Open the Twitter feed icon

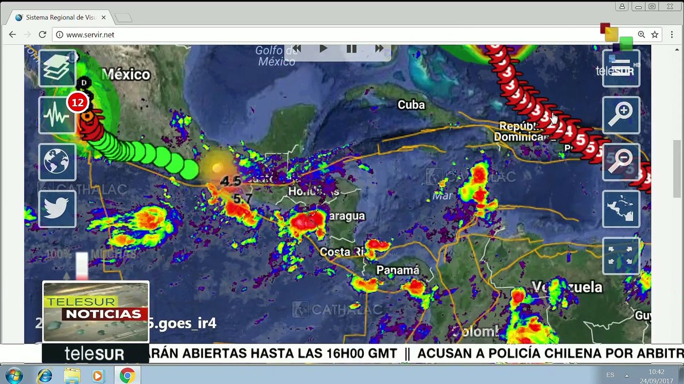pos(57,209)
